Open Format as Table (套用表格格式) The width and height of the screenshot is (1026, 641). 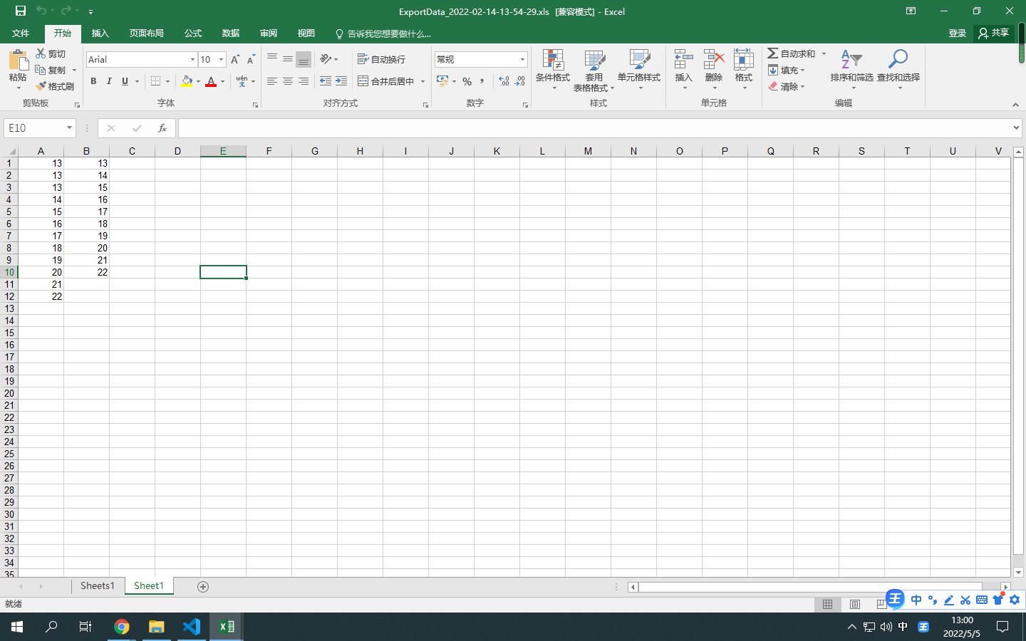[x=594, y=70]
